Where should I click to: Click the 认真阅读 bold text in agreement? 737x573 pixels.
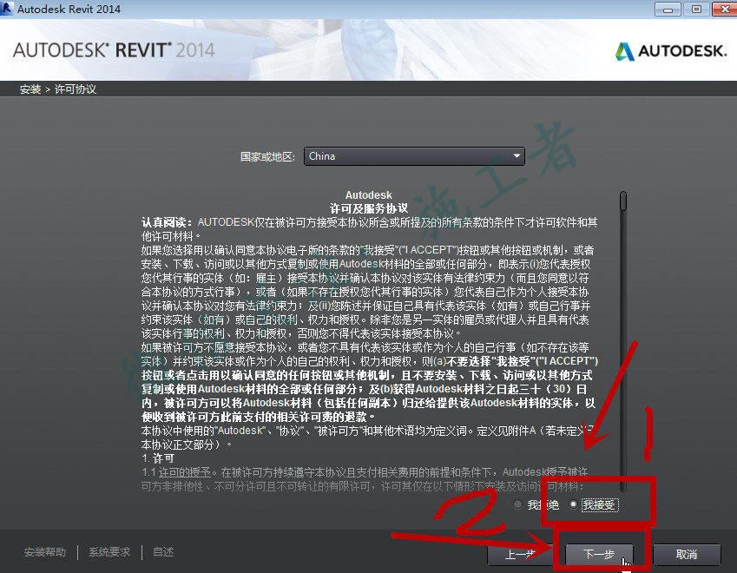click(x=167, y=222)
